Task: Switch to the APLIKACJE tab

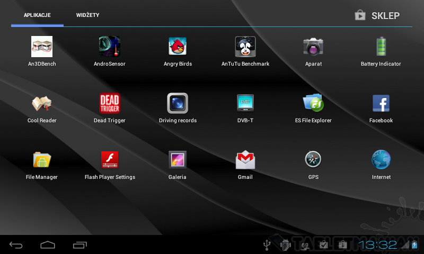Action: pos(37,15)
